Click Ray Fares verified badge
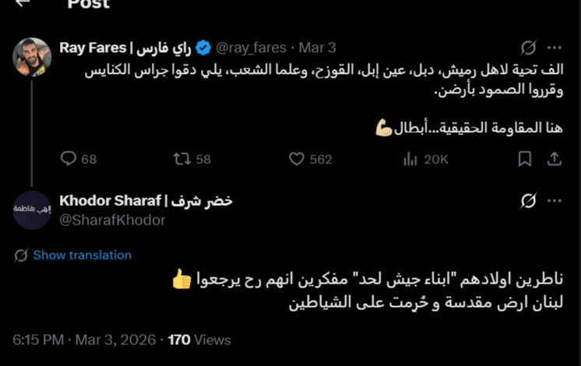The width and height of the screenshot is (581, 366). (202, 48)
